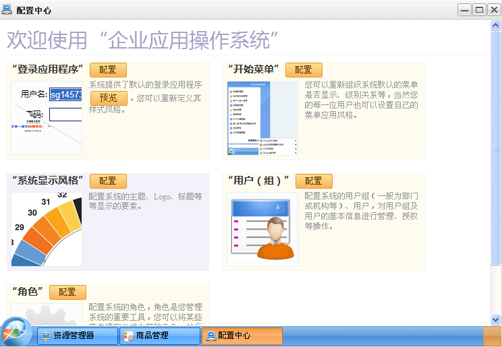The height and width of the screenshot is (347, 502).
Task: Click the “系统显示风格” heading
Action: click(x=47, y=181)
